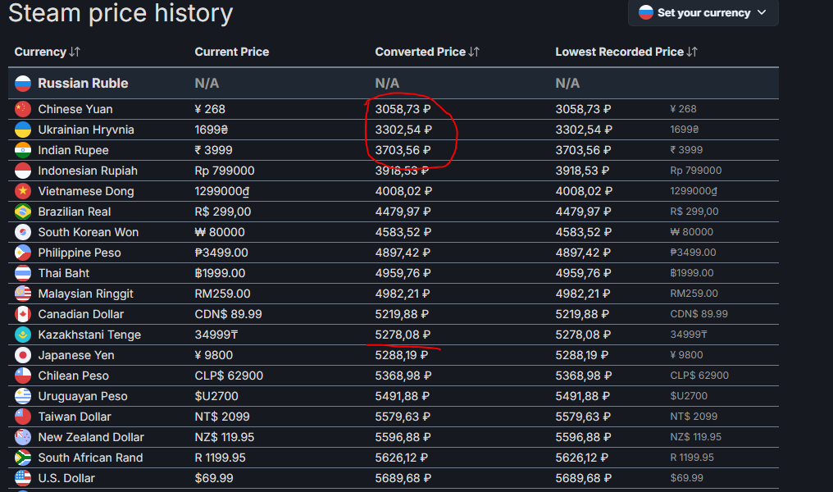Click the U.S. Dollar flag icon
The width and height of the screenshot is (833, 492).
tap(23, 478)
